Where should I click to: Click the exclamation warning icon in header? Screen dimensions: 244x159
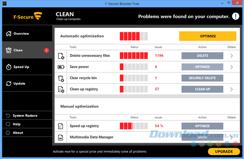pyautogui.click(x=236, y=16)
